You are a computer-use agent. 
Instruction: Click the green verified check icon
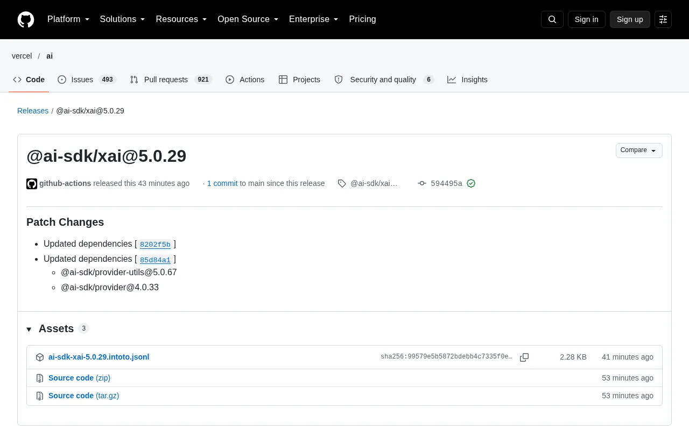471,183
